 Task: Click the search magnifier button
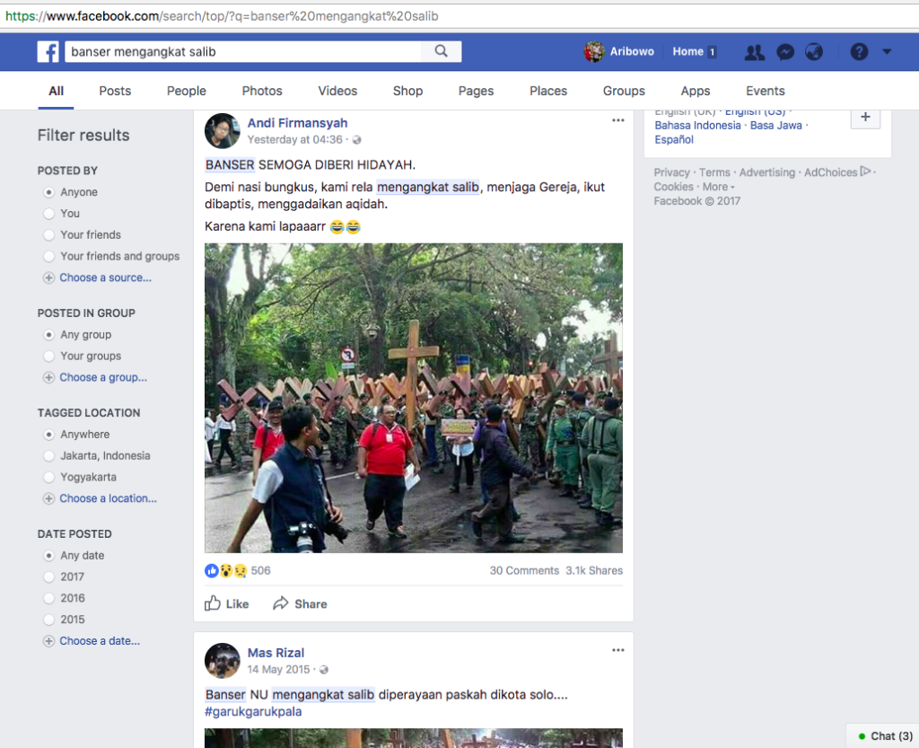click(x=441, y=52)
